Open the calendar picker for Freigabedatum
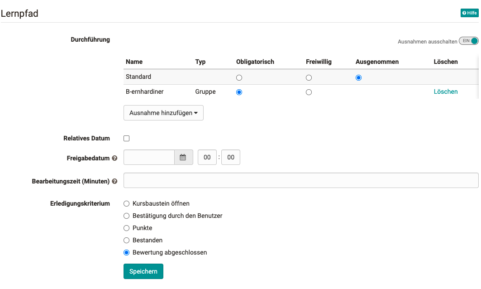The height and width of the screenshot is (289, 481). pyautogui.click(x=183, y=157)
